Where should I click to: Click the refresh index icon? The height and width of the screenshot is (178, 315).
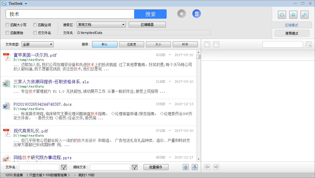(282, 15)
